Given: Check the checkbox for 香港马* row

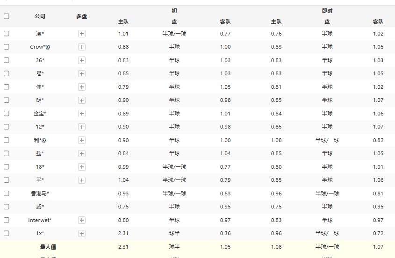Looking at the screenshot, I should (7, 193).
